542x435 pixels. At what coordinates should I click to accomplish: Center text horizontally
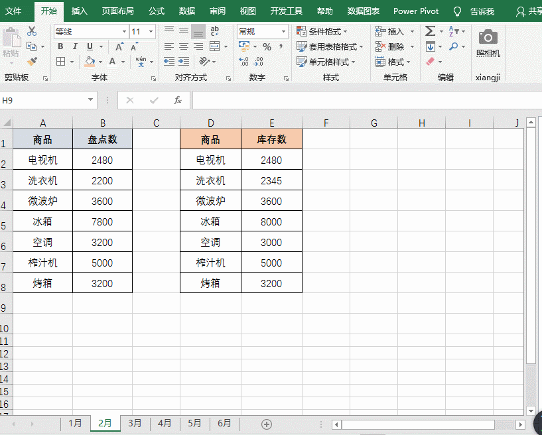pyautogui.click(x=184, y=46)
